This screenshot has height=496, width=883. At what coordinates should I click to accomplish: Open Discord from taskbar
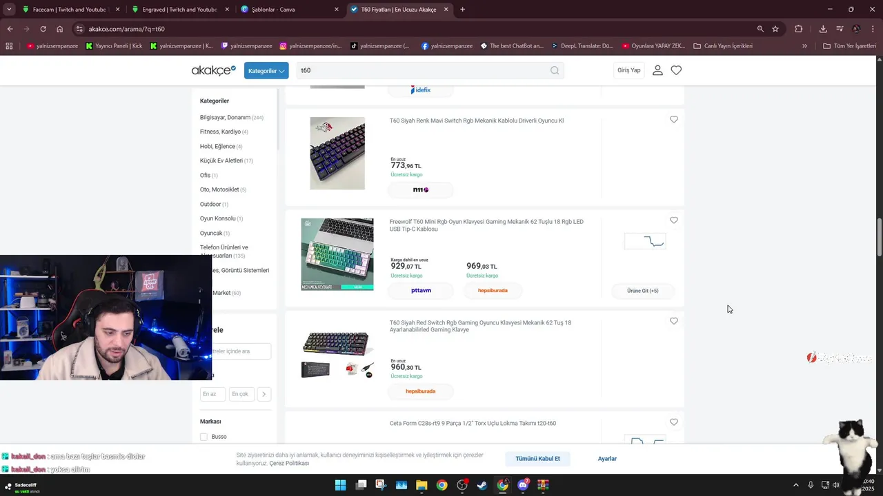click(x=523, y=485)
